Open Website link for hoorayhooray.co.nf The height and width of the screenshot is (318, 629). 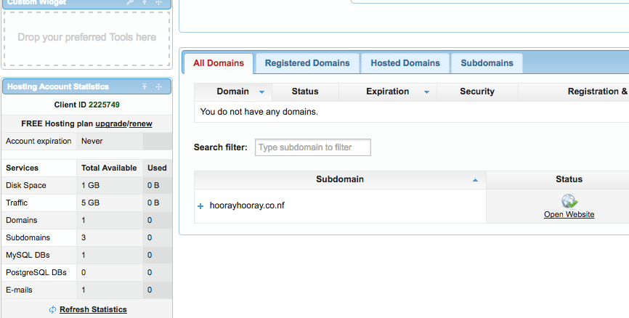pyautogui.click(x=569, y=214)
